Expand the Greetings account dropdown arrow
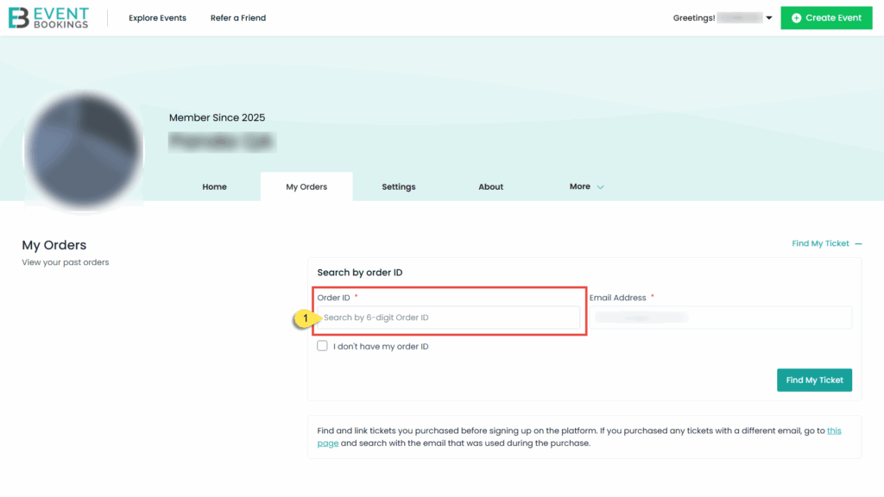The width and height of the screenshot is (884, 497). 769,18
